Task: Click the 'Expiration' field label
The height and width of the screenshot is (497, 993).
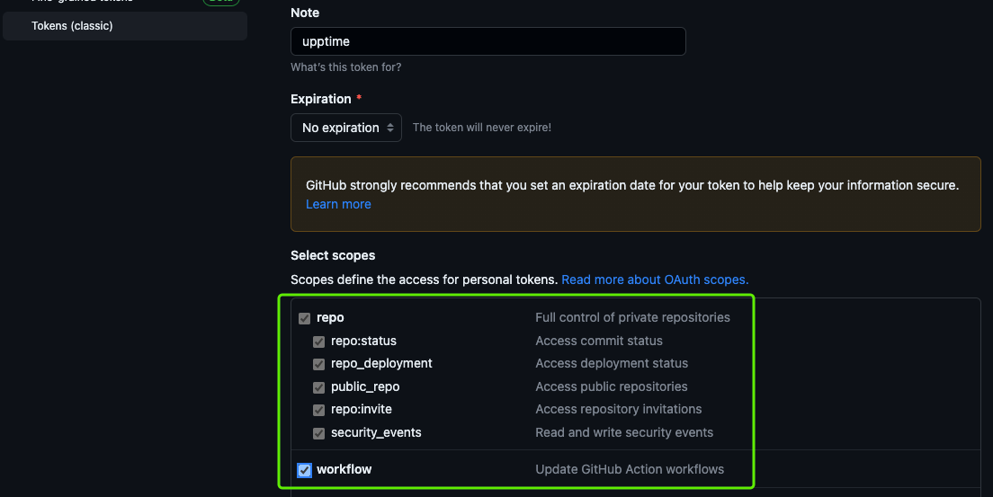Action: pos(320,99)
